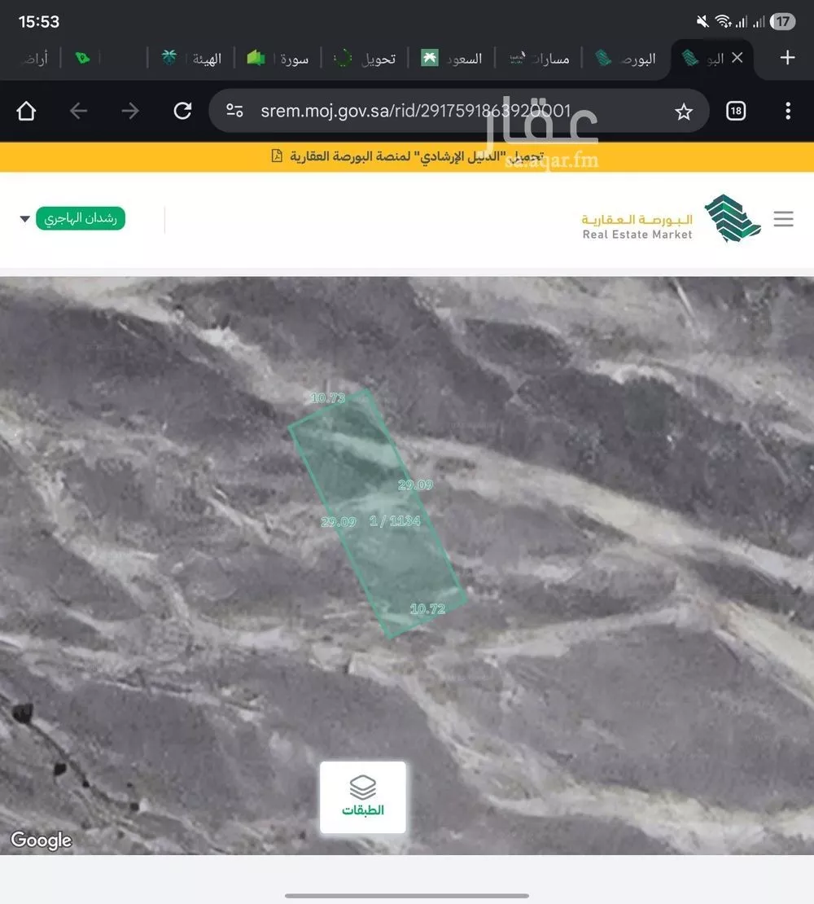
Task: Click the srem.moj.gov.sa address bar
Action: [440, 112]
